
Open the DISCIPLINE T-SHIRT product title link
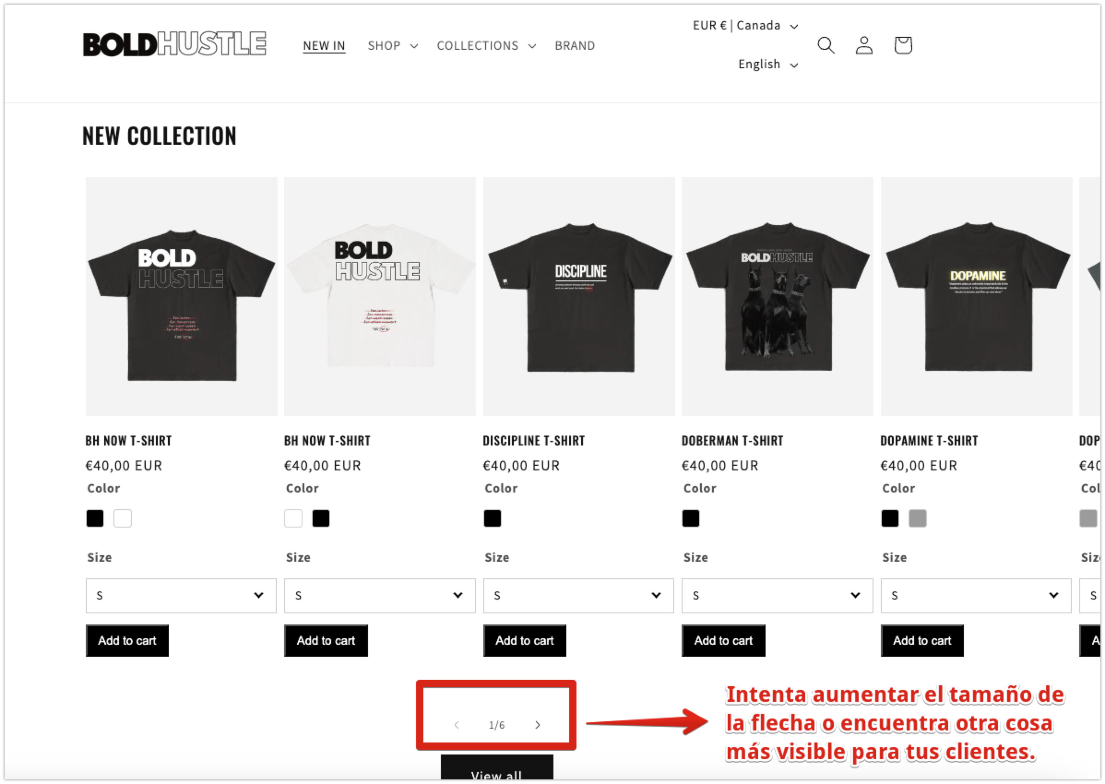point(534,441)
